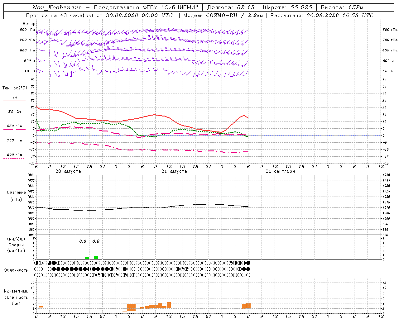The height and width of the screenshot is (319, 399).
Task: Click the Облачность cloudiness row label
Action: tap(16, 270)
